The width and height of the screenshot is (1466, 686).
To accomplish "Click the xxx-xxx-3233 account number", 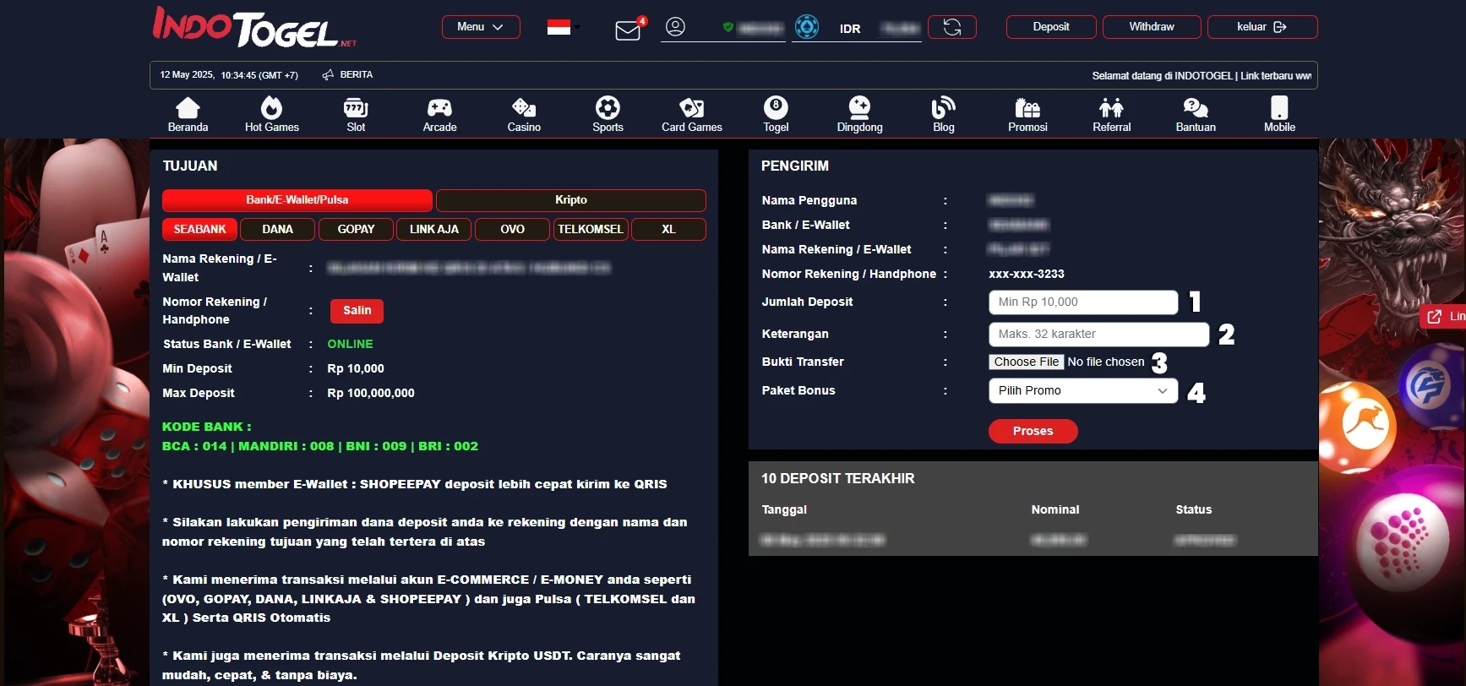I will [x=1027, y=275].
